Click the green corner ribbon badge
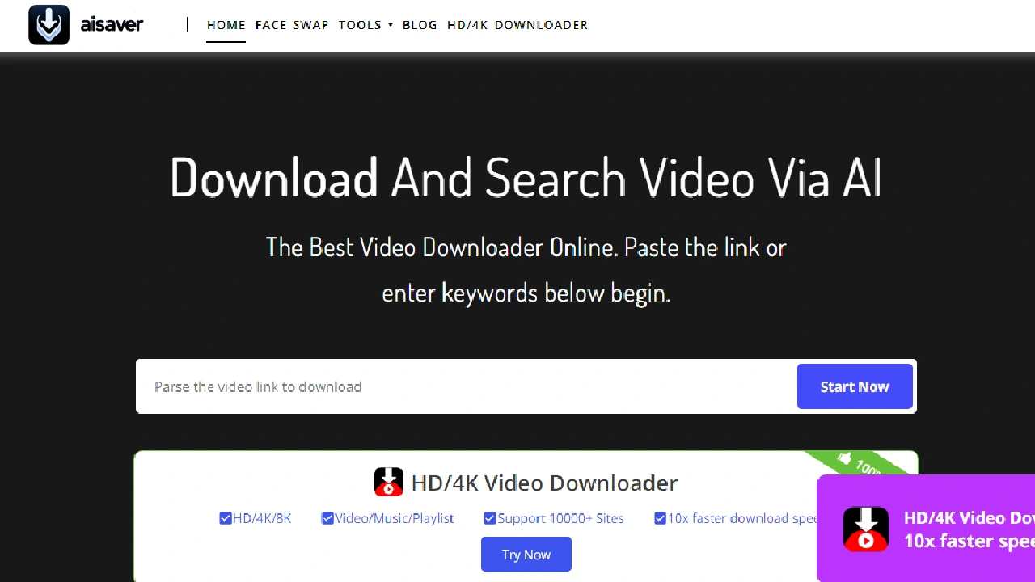Viewport: 1035px width, 582px height. tap(861, 465)
